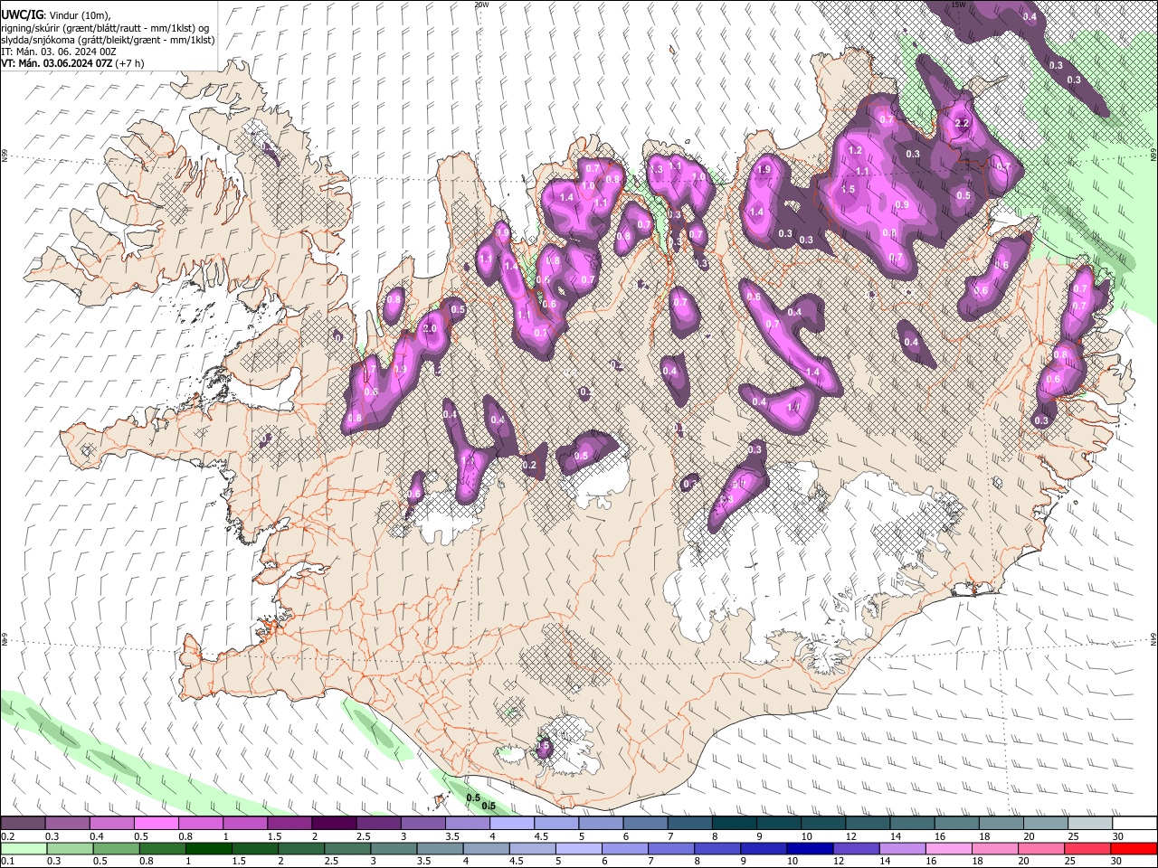Click the pale green 0.1 rain legend swatch
The image size is (1158, 868).
(23, 848)
